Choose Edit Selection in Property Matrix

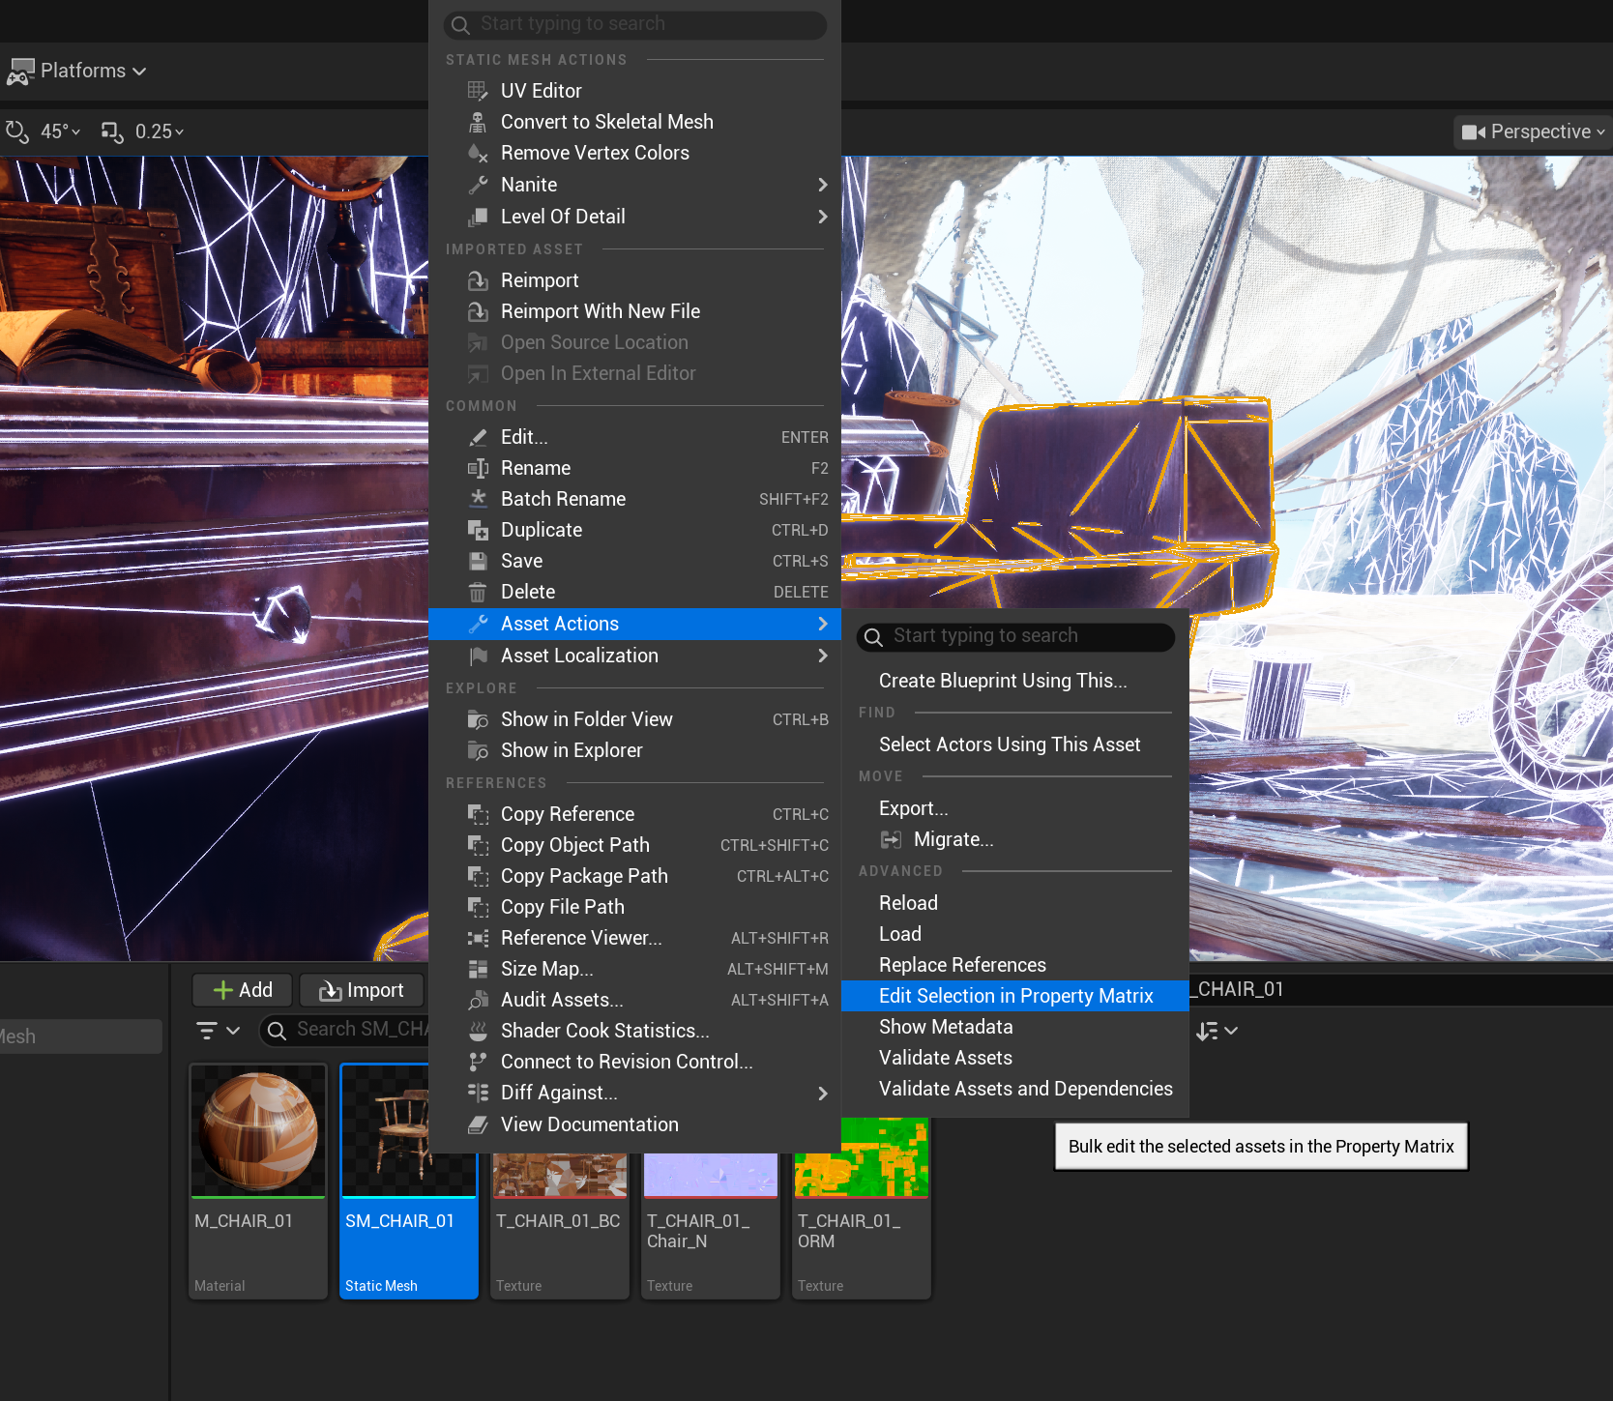click(x=1015, y=996)
